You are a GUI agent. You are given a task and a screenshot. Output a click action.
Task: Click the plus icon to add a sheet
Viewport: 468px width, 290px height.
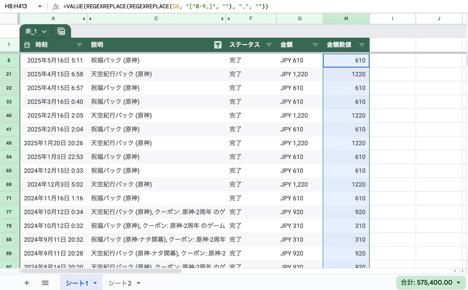pyautogui.click(x=26, y=282)
